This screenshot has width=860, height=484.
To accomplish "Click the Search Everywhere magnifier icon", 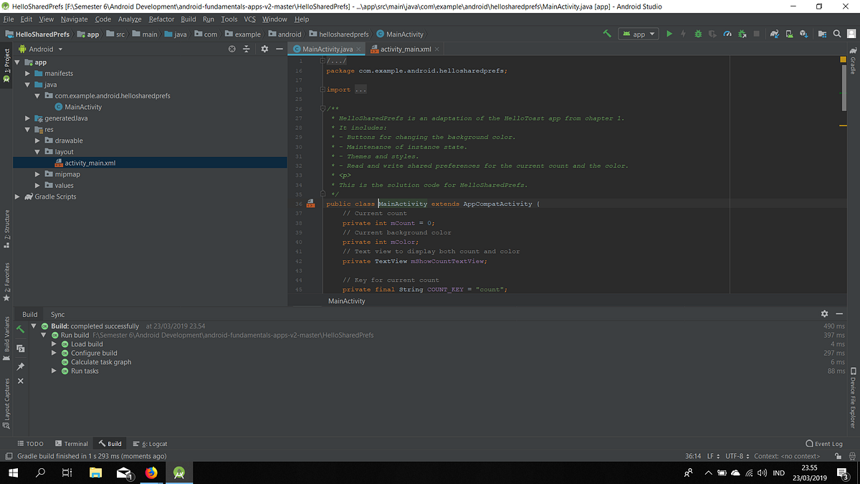I will coord(836,34).
